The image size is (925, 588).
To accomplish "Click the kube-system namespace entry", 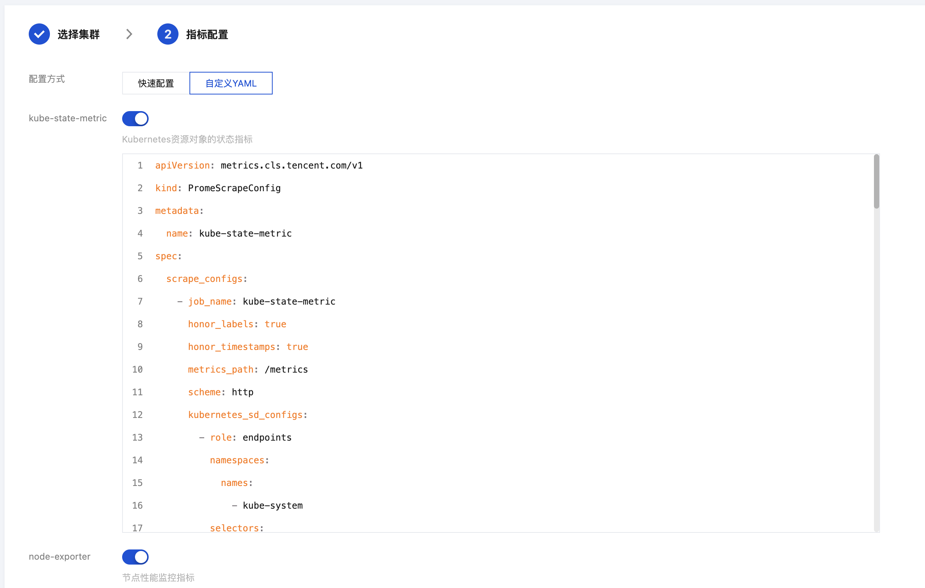I will point(272,506).
